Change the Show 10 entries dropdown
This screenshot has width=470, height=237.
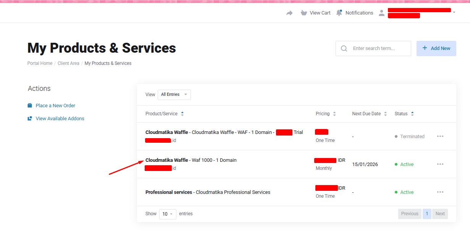coord(168,214)
